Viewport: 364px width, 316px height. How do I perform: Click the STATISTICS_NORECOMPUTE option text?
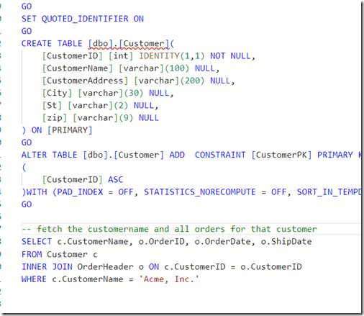tap(200, 192)
